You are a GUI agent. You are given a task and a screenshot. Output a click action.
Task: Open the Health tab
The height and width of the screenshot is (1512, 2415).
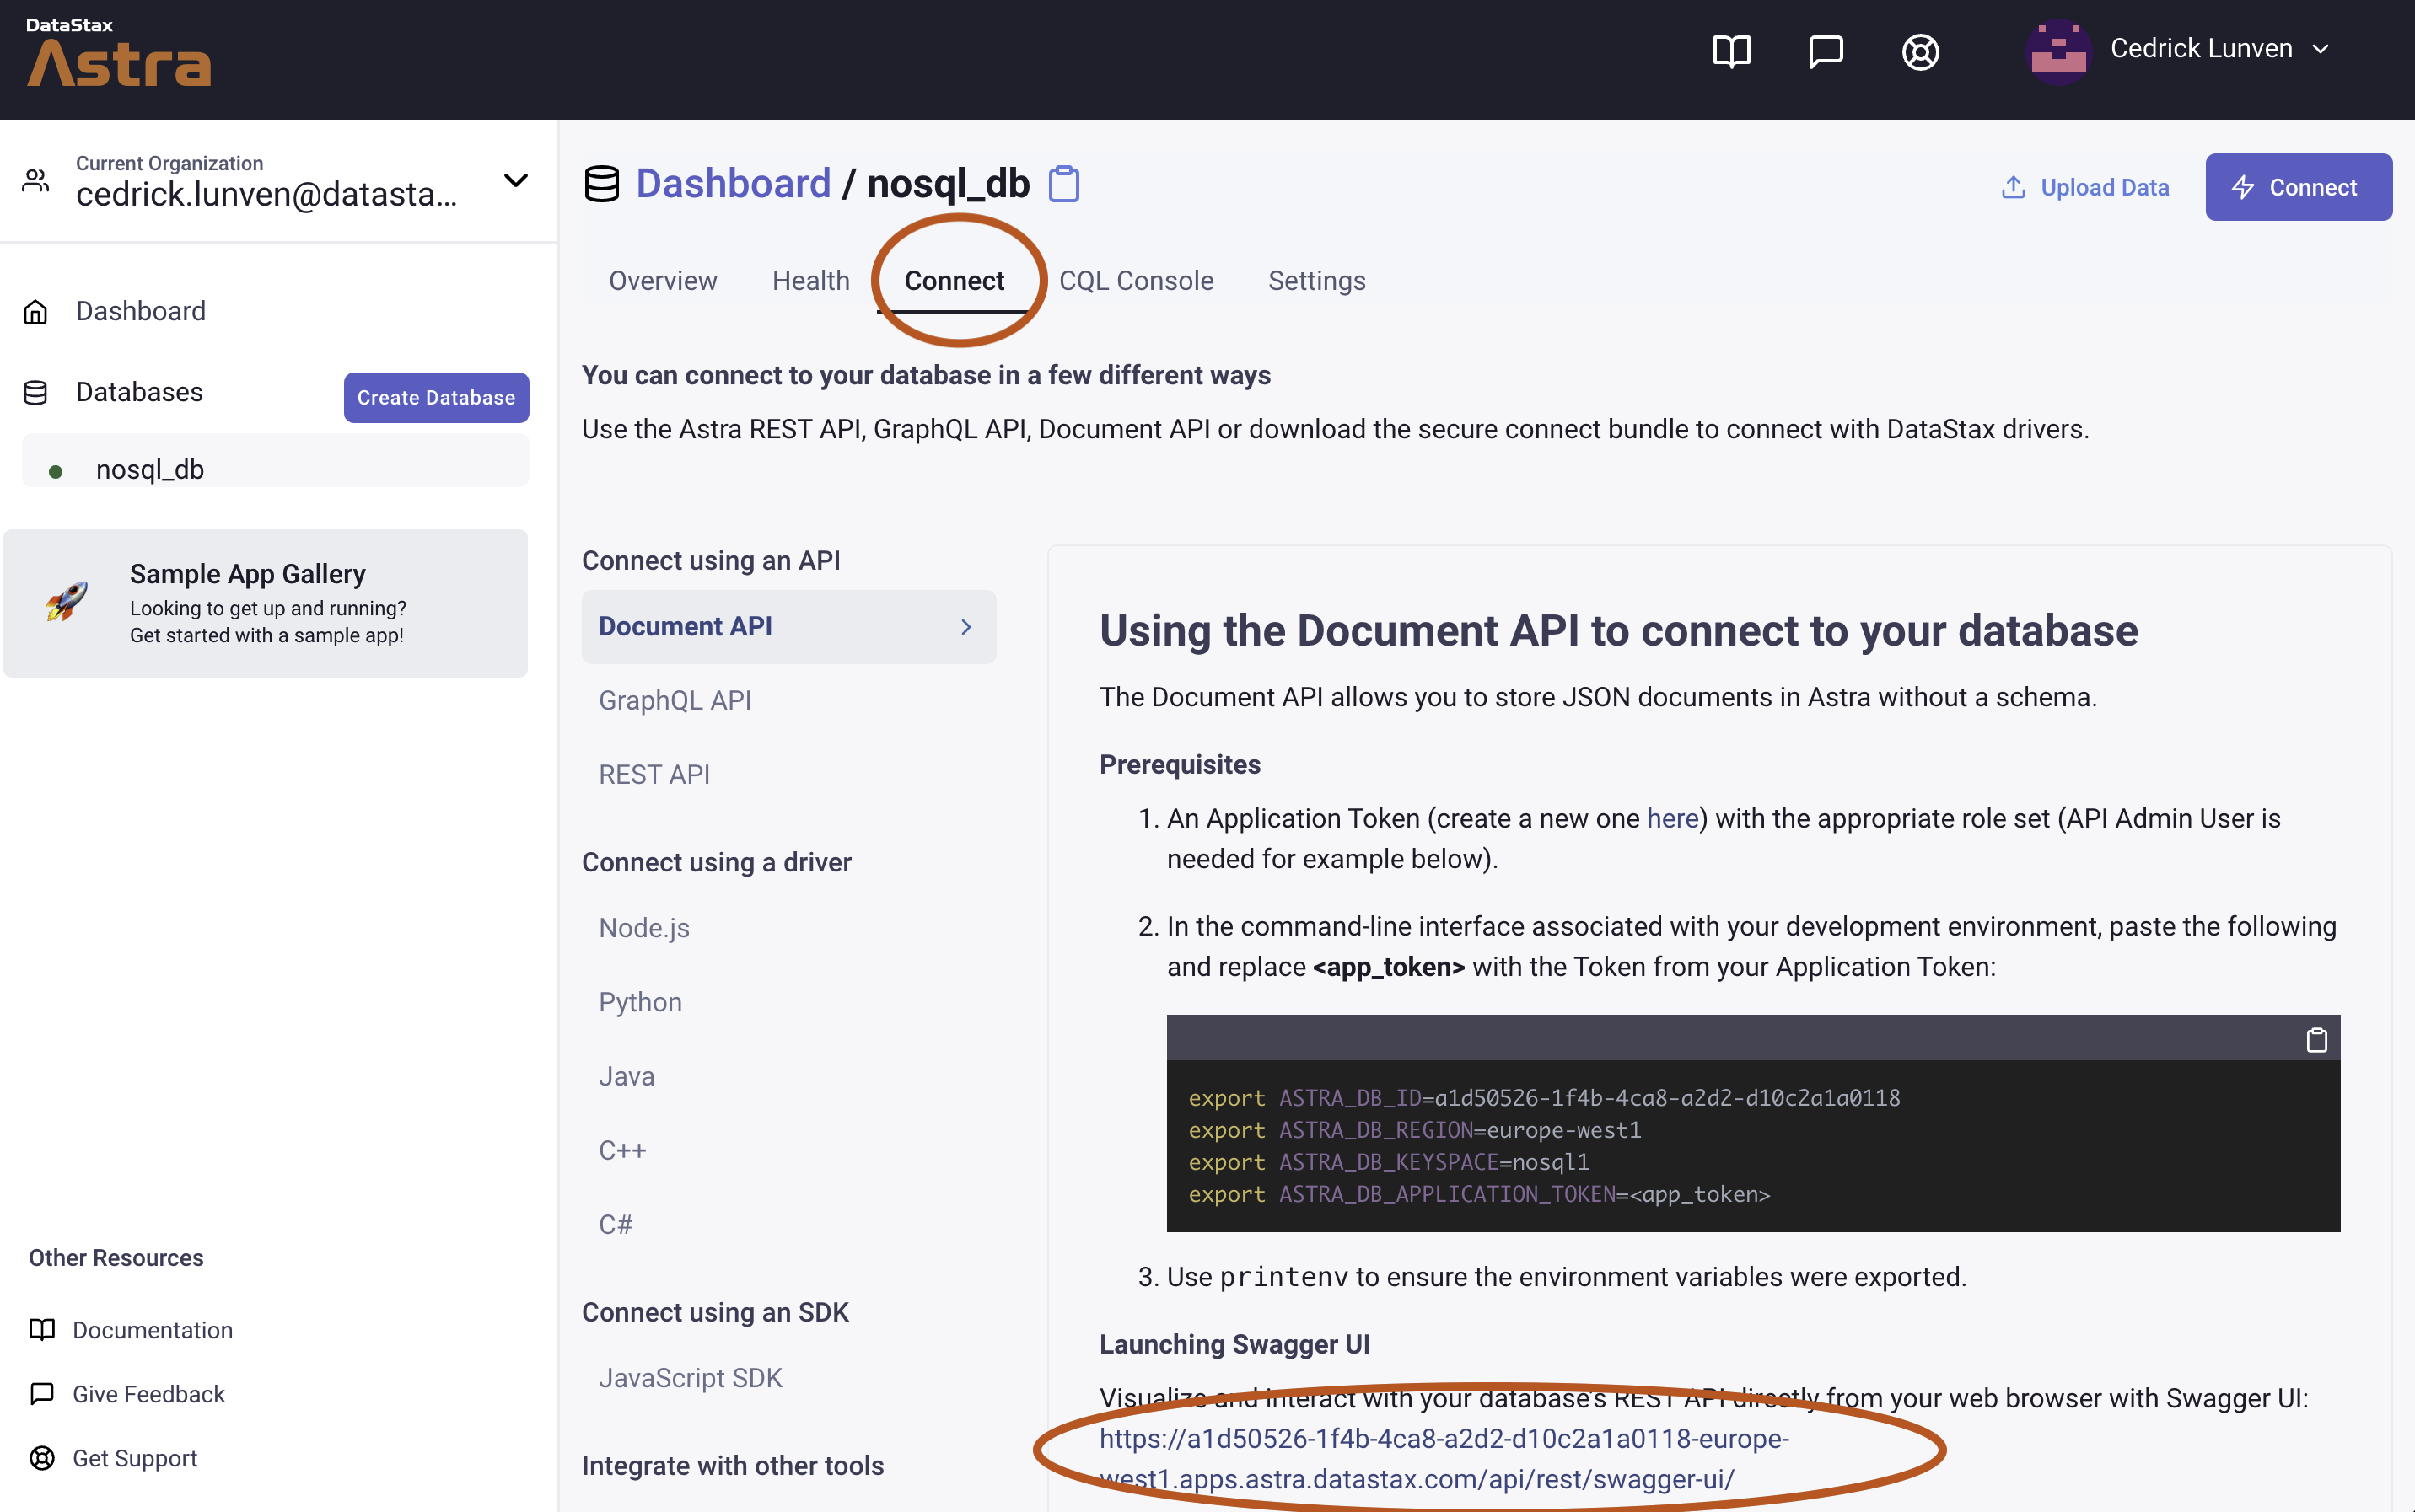[810, 281]
